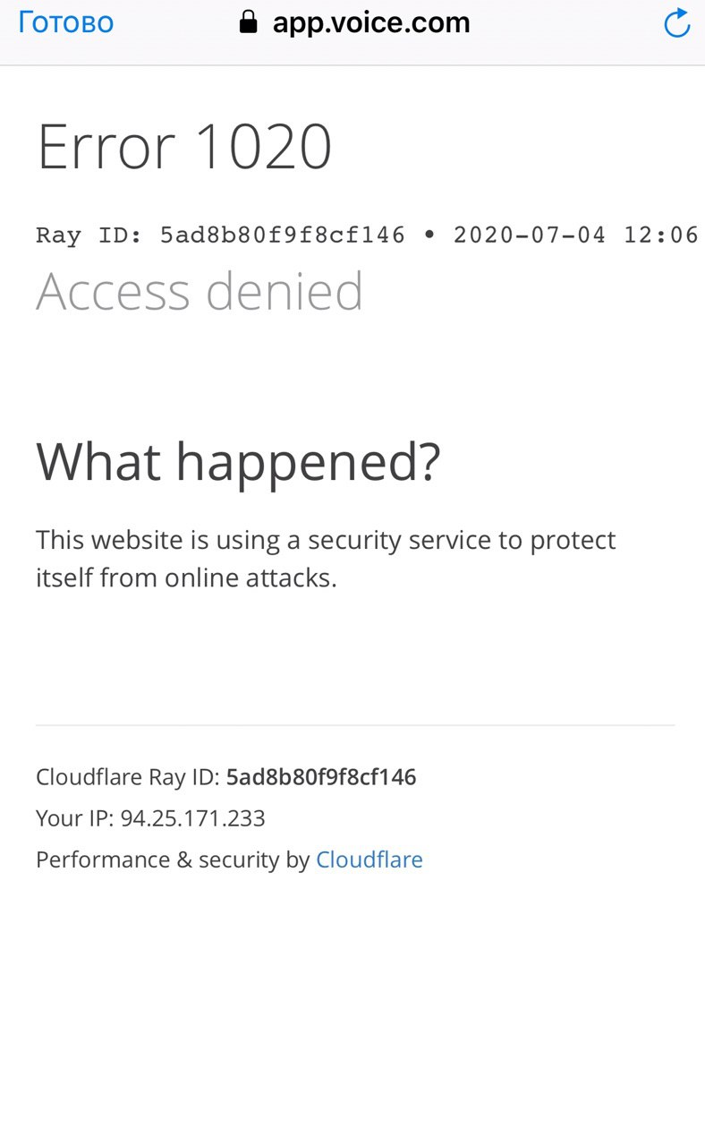Click the 94.25.171.233 IP number

pos(193,818)
